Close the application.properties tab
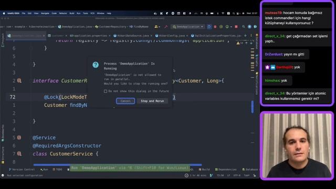Screen dimensions: 336x189 110,36
